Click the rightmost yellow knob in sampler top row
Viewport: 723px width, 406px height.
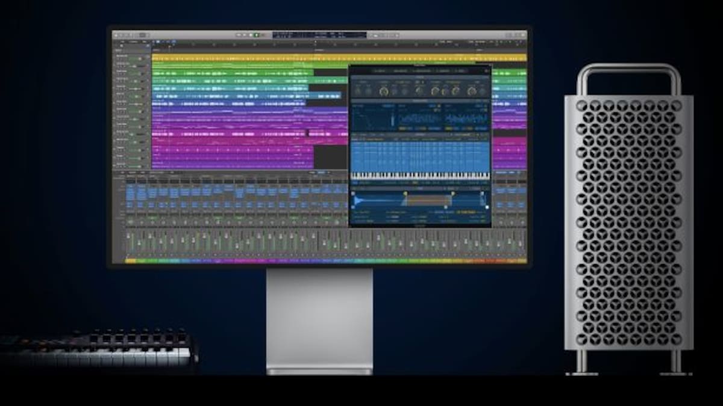[x=471, y=91]
